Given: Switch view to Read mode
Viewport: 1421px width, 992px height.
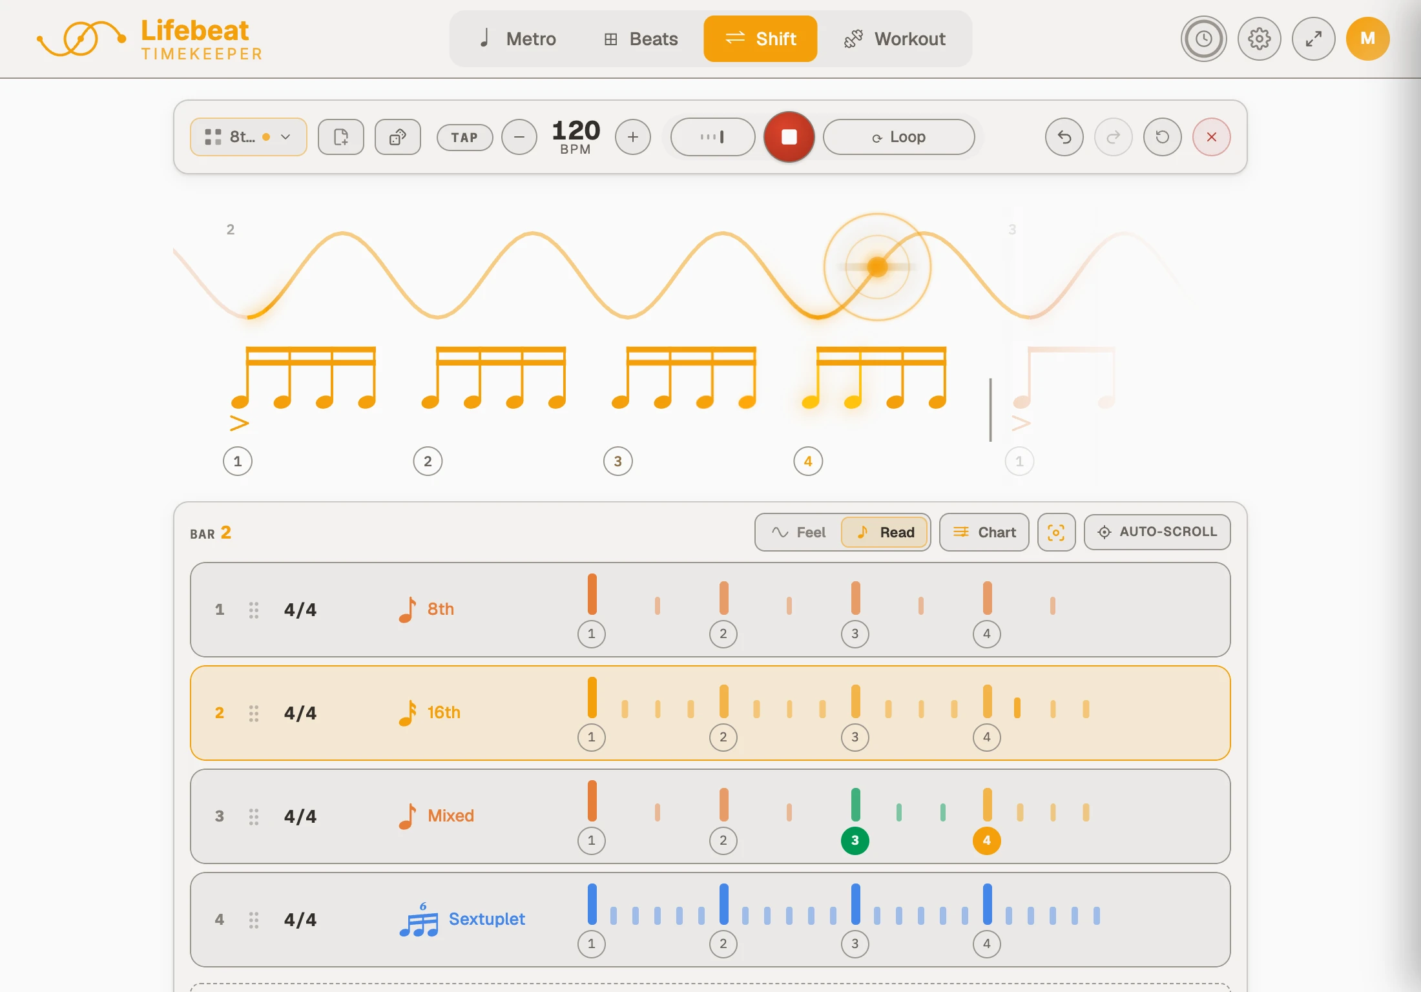Looking at the screenshot, I should click(x=884, y=532).
